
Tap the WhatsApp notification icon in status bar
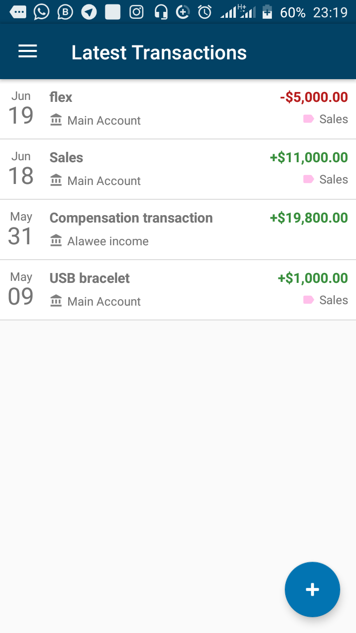pyautogui.click(x=42, y=12)
